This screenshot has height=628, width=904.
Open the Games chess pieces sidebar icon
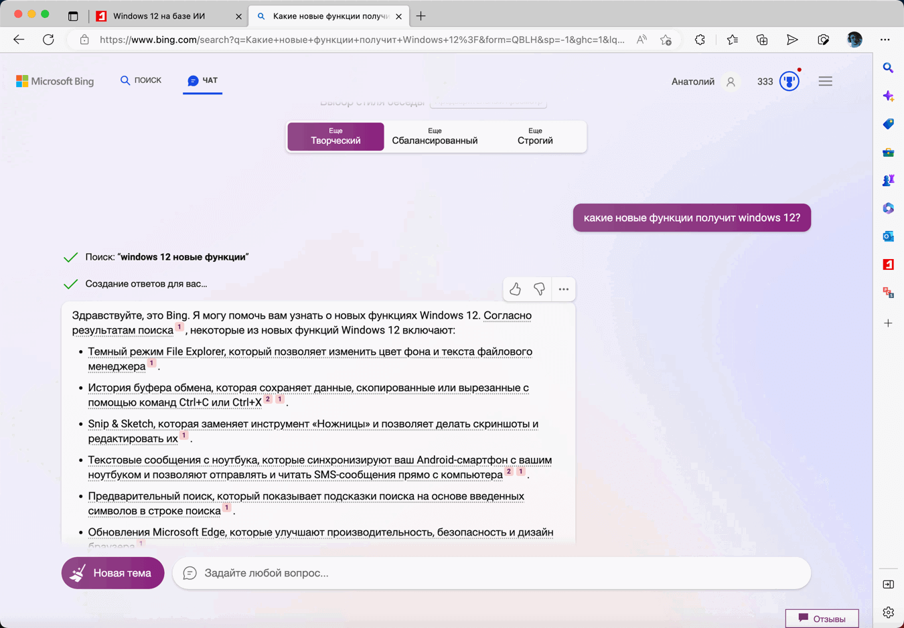888,181
